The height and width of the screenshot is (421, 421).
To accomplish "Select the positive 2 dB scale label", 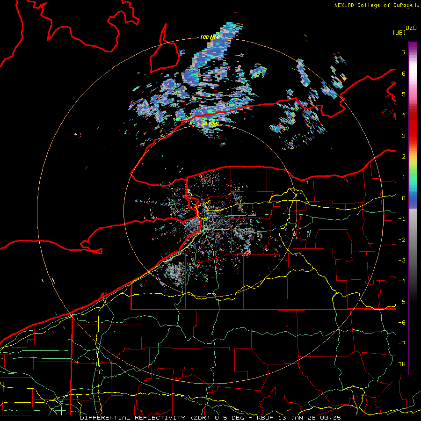I will tap(404, 157).
